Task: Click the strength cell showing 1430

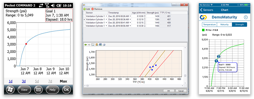Action: pyautogui.click(x=153, y=16)
